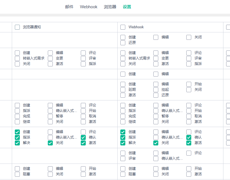Toggle the 浏览器通知 column header checkbox
Screen dimensions: 230x180
[18, 27]
